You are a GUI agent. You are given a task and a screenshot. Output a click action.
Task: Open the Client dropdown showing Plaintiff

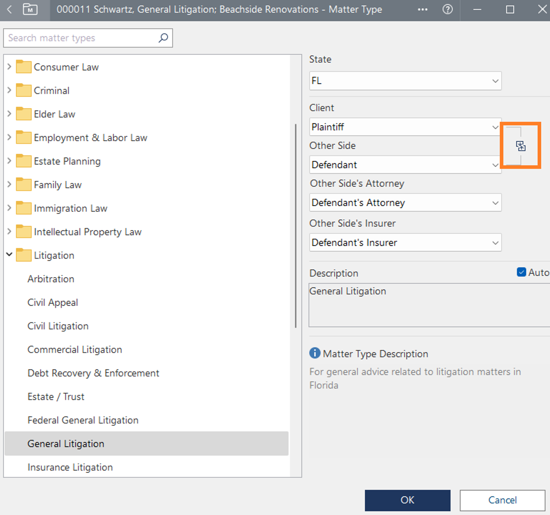[x=405, y=127]
